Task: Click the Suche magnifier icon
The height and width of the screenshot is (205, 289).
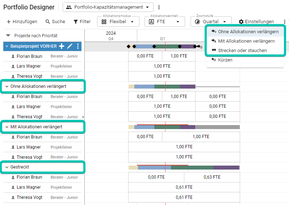Action: tap(47, 22)
